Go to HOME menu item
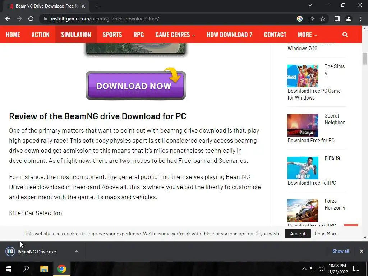Image resolution: width=368 pixels, height=276 pixels. click(13, 34)
